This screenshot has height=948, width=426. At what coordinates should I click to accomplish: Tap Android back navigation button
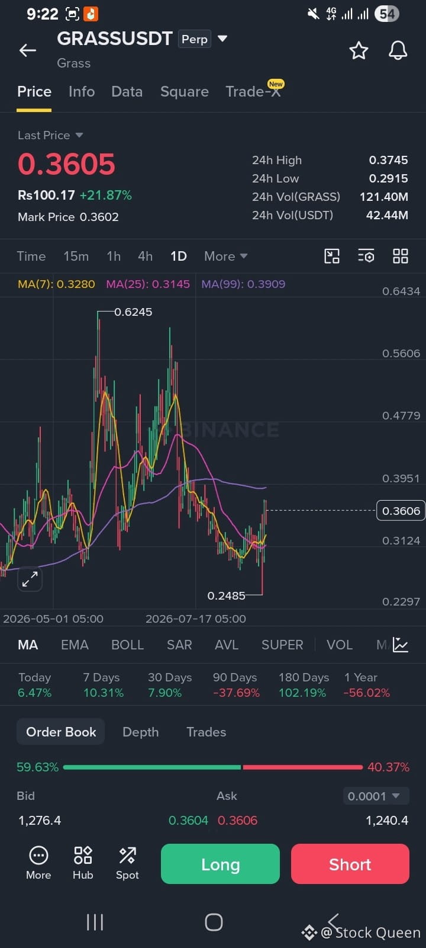point(334,921)
